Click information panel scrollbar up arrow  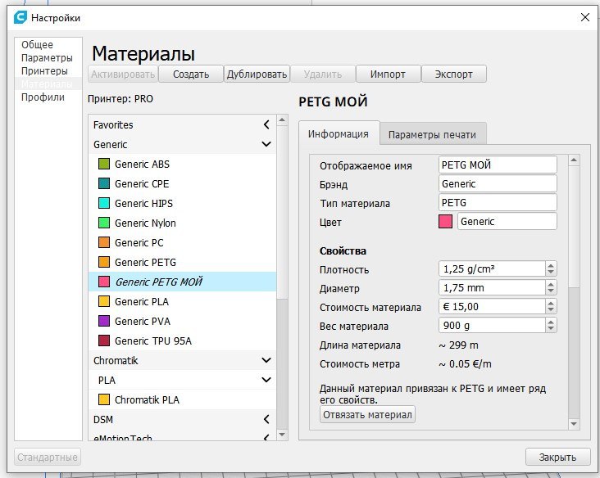574,160
